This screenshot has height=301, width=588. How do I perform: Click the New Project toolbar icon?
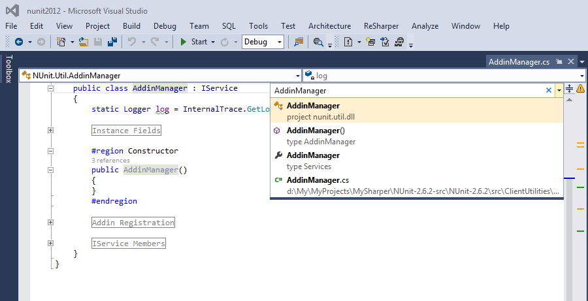61,42
